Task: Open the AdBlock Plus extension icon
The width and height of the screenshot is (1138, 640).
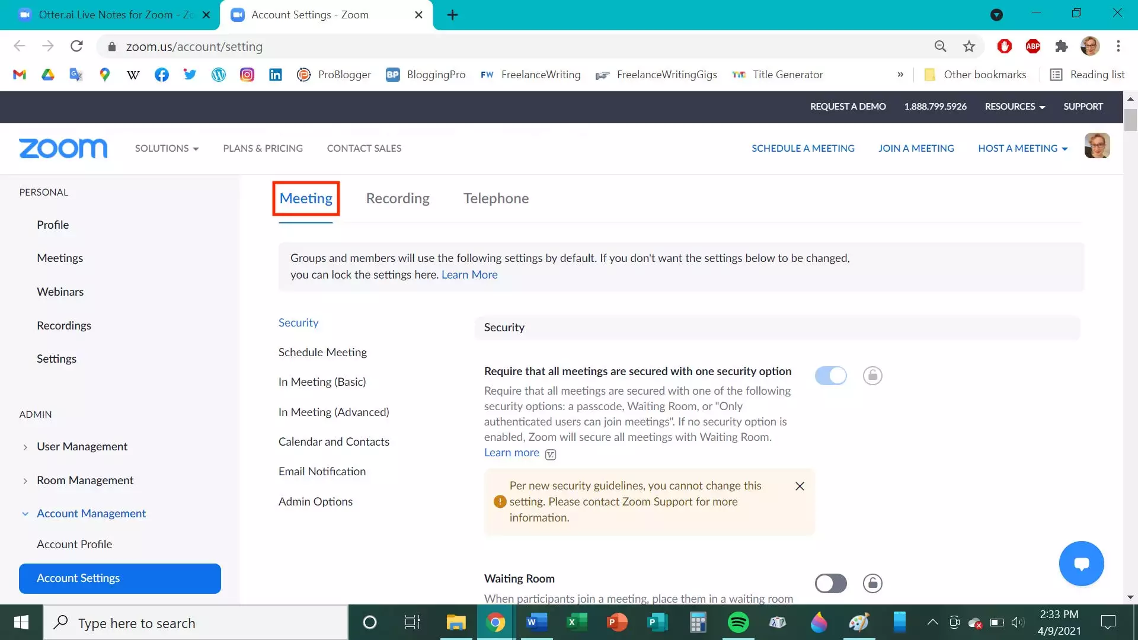Action: [x=1033, y=46]
